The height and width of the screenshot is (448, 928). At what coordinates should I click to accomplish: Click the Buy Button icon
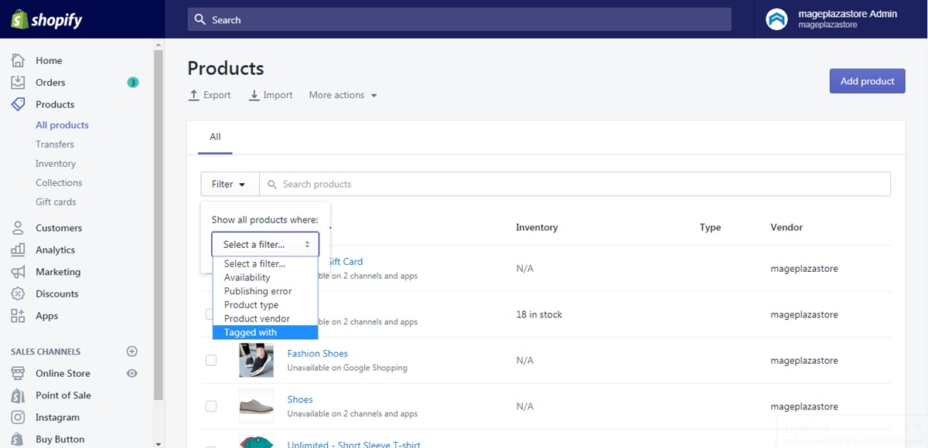click(x=18, y=440)
